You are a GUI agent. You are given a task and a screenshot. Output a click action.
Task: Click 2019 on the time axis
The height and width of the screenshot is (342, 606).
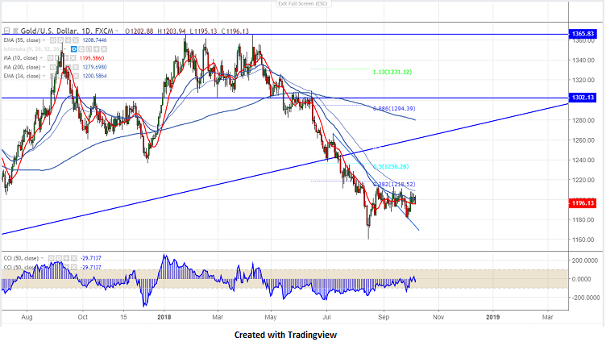pos(492,317)
